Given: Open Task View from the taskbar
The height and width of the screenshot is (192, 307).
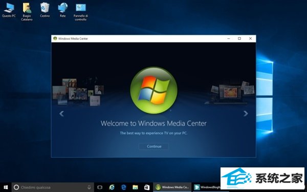Looking at the screenshot, I should tap(100, 187).
